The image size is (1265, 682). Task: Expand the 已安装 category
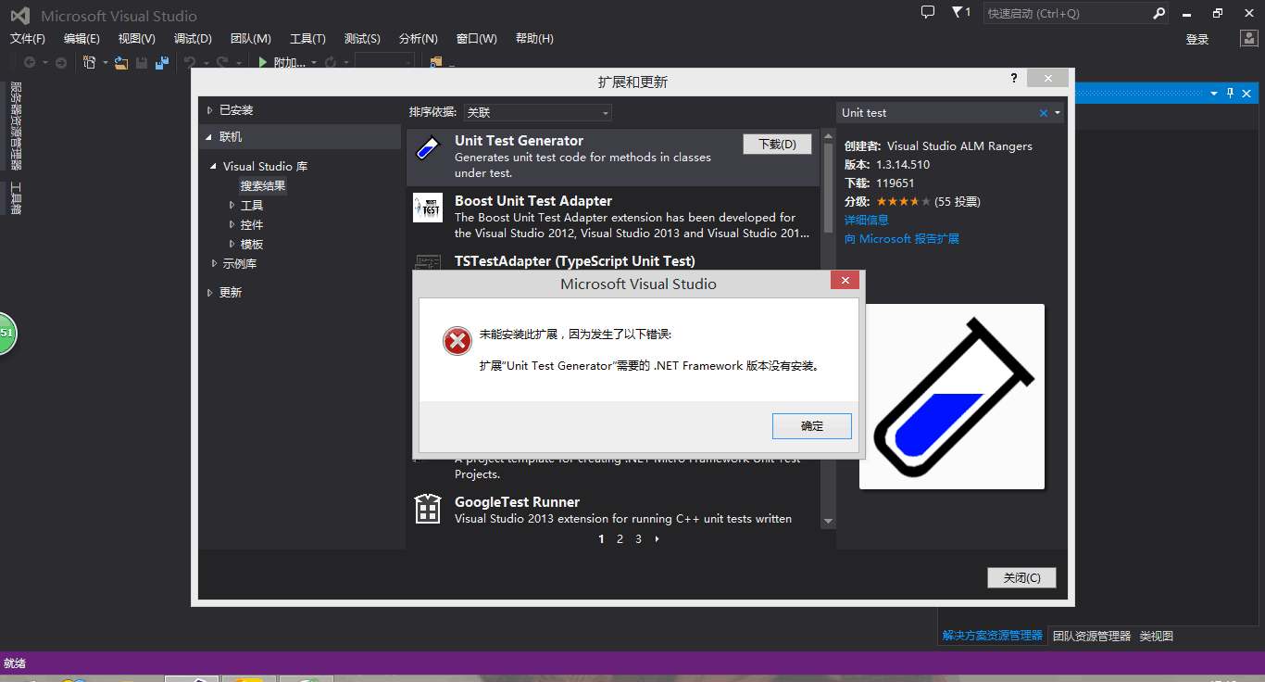click(210, 109)
